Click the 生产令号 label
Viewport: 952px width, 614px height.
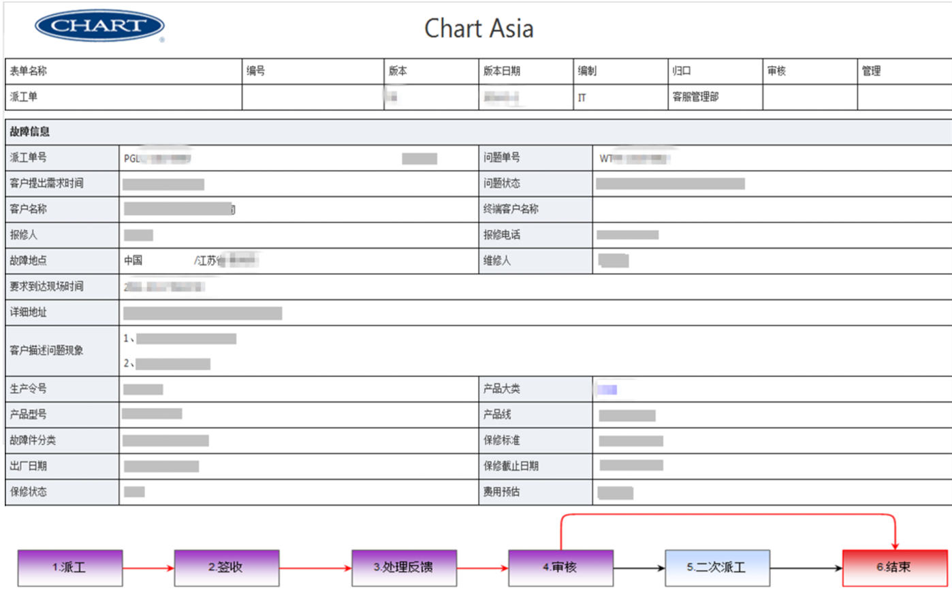coord(28,389)
